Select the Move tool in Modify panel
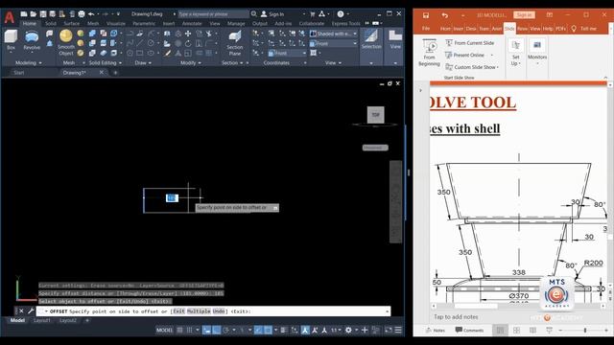614x345 pixels. (188, 34)
